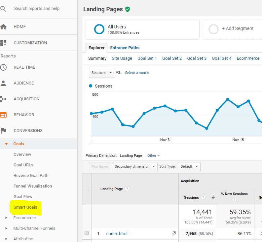
Task: Open the Smart Goals report
Action: pos(25,207)
